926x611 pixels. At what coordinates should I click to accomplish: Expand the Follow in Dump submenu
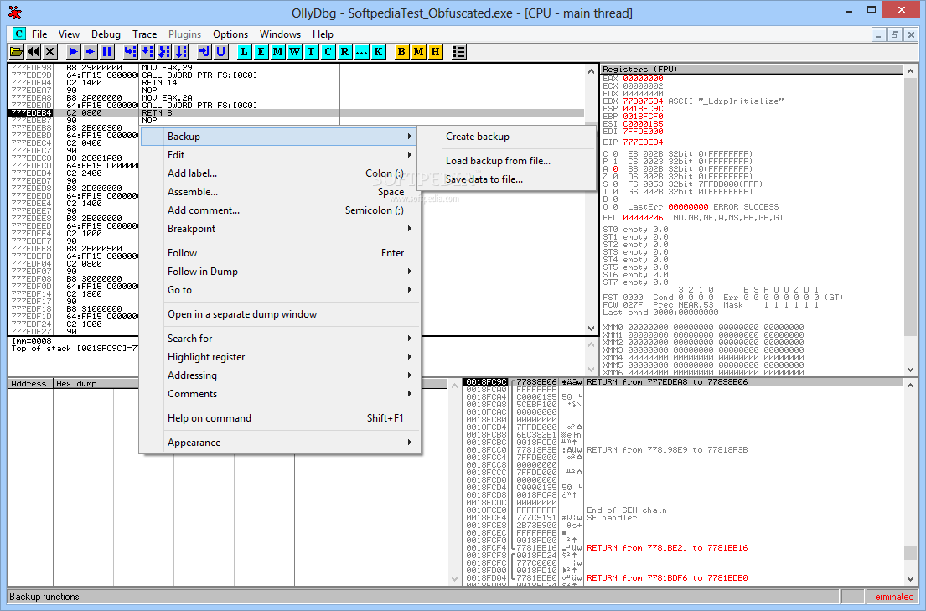(279, 272)
